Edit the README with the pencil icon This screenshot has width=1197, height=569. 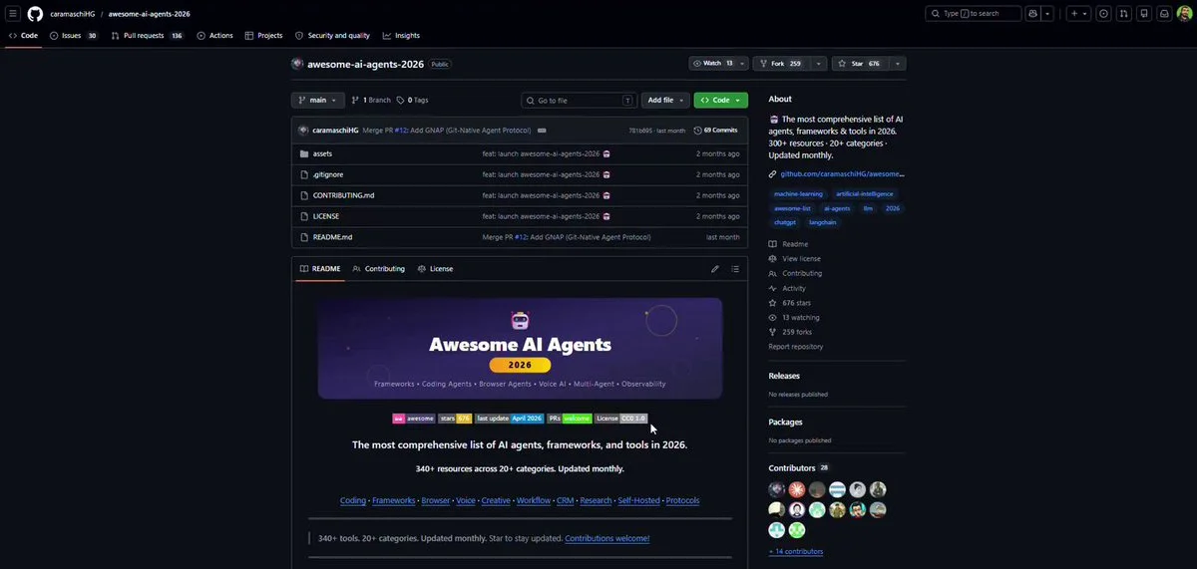point(715,269)
